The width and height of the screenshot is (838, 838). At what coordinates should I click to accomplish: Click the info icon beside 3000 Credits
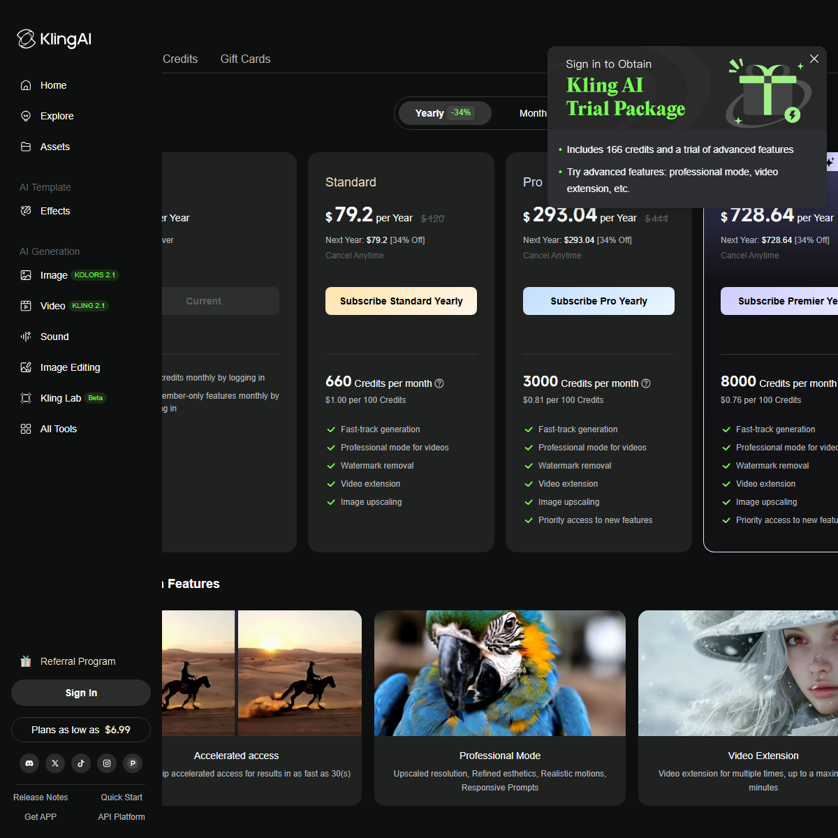(646, 383)
